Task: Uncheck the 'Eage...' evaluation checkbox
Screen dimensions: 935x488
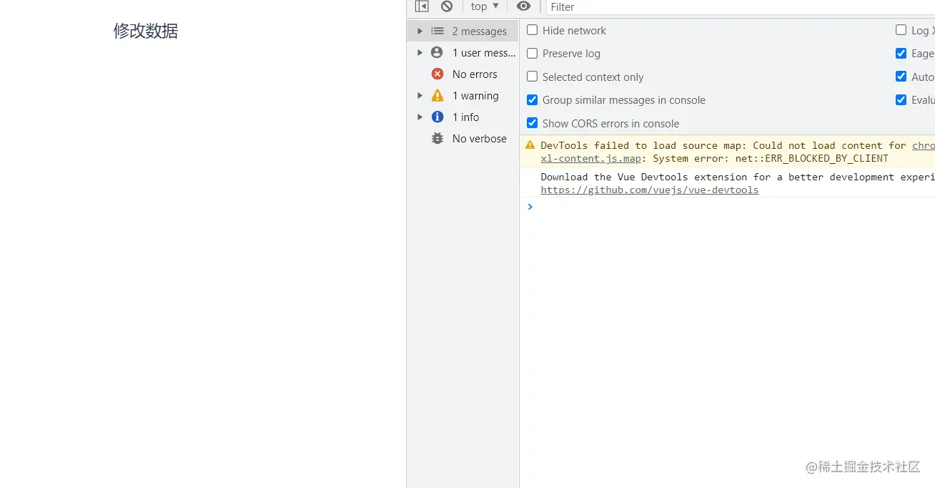Action: click(x=901, y=54)
